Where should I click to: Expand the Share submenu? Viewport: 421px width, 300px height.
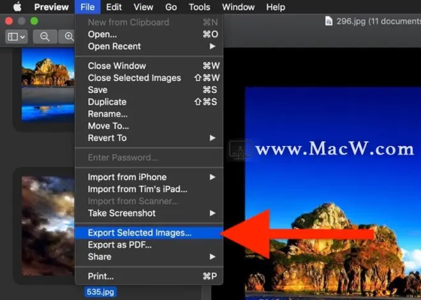tap(149, 257)
